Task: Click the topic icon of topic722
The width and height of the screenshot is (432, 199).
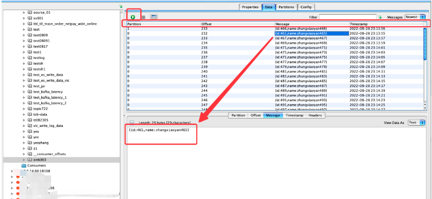Action: tap(30, 109)
